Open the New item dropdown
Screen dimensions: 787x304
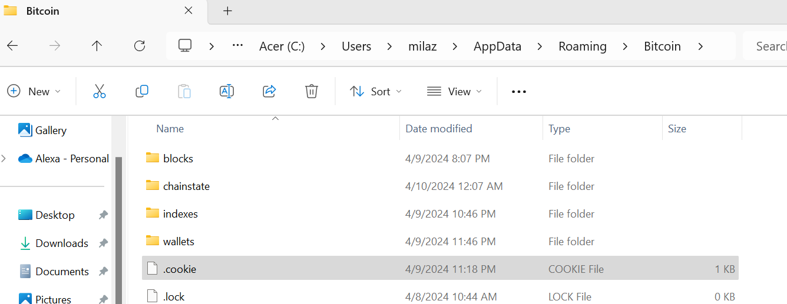pos(34,91)
